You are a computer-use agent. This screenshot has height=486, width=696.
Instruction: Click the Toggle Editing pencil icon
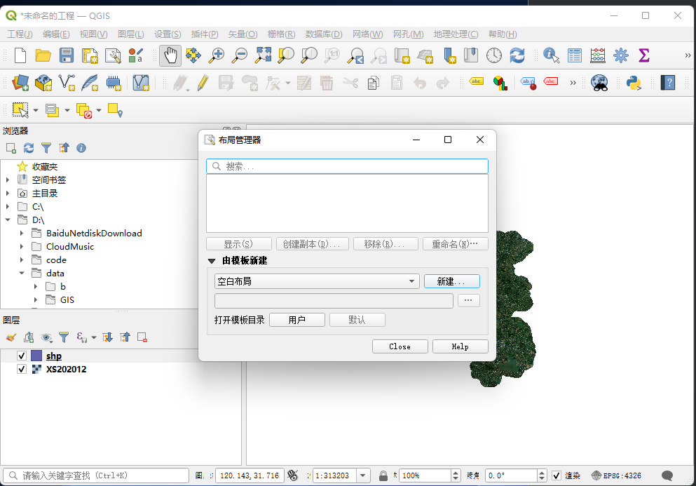203,83
